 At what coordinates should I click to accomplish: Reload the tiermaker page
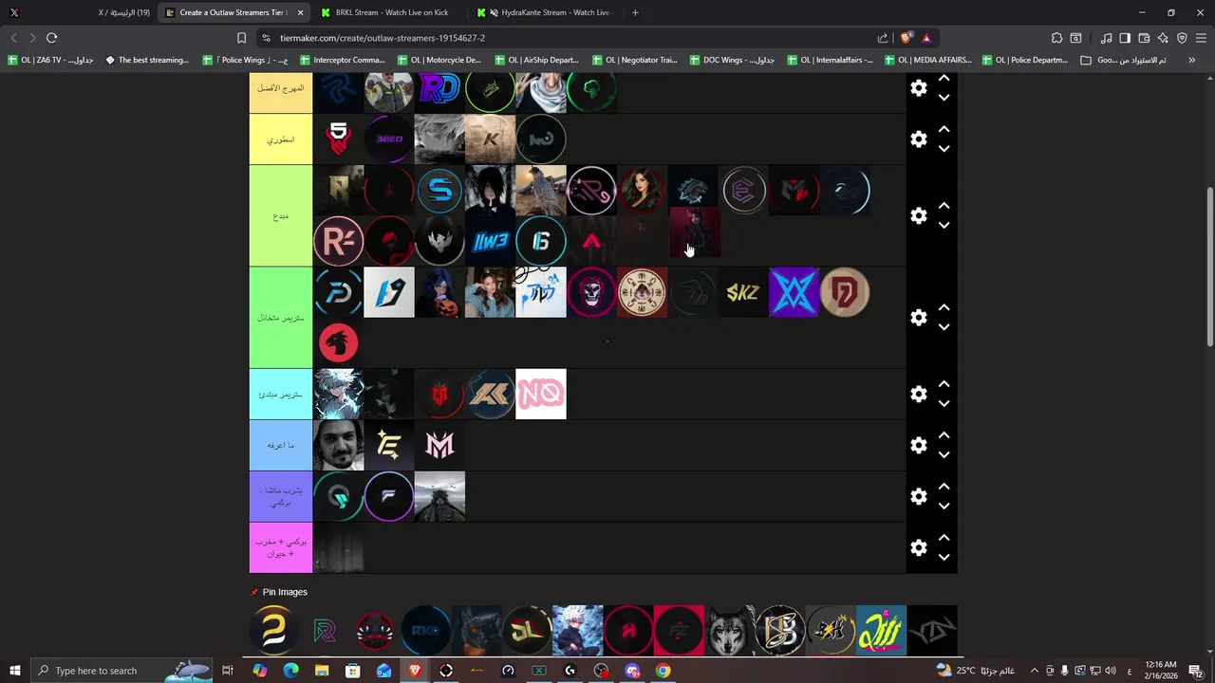pyautogui.click(x=51, y=38)
